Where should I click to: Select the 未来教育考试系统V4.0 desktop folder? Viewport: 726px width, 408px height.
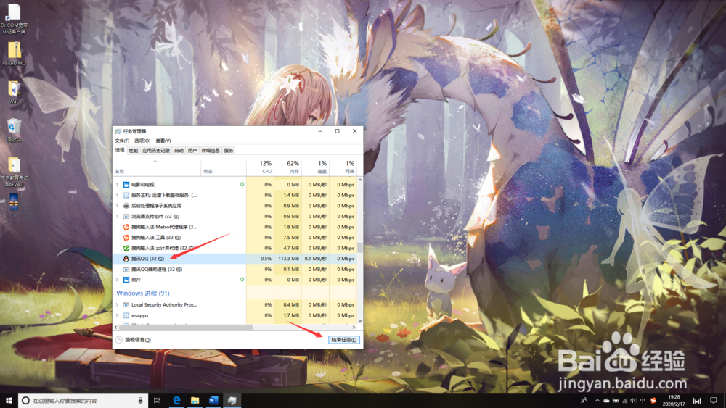(x=15, y=172)
